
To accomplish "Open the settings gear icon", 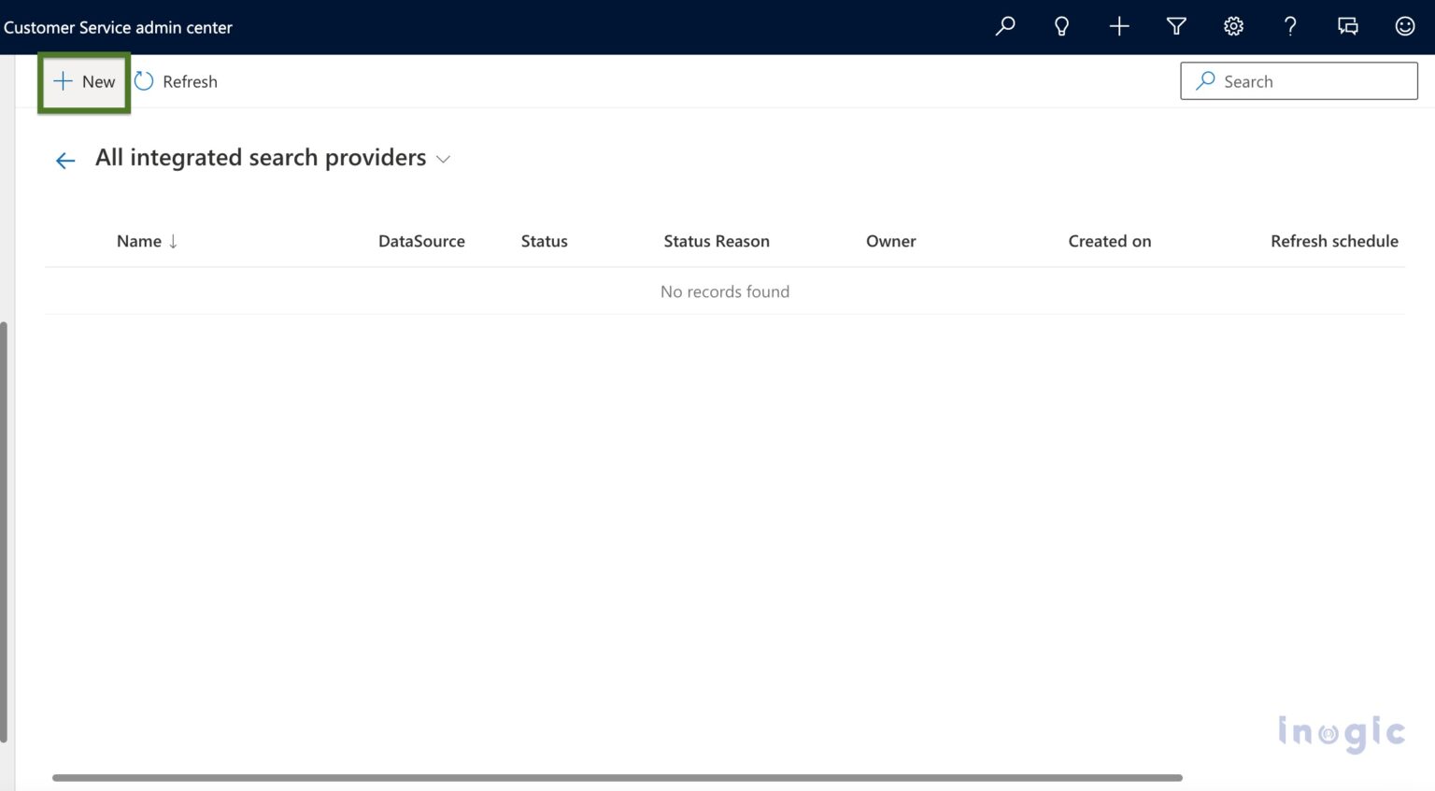I will [x=1233, y=26].
